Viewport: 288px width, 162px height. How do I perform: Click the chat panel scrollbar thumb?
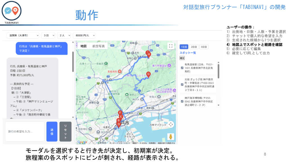[73, 62]
